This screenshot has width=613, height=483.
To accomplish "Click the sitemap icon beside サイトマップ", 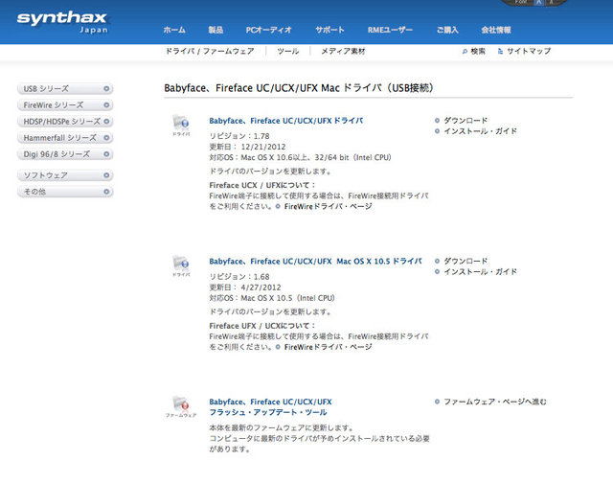I will (x=500, y=51).
